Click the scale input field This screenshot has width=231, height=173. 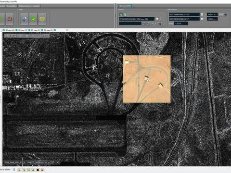pyautogui.click(x=181, y=24)
